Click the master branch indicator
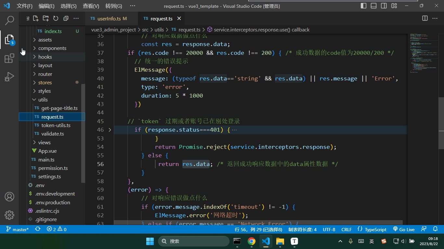The width and height of the screenshot is (444, 249). pyautogui.click(x=18, y=229)
